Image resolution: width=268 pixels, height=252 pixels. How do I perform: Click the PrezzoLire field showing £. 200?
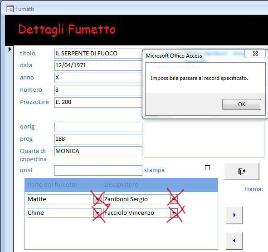tap(98, 102)
